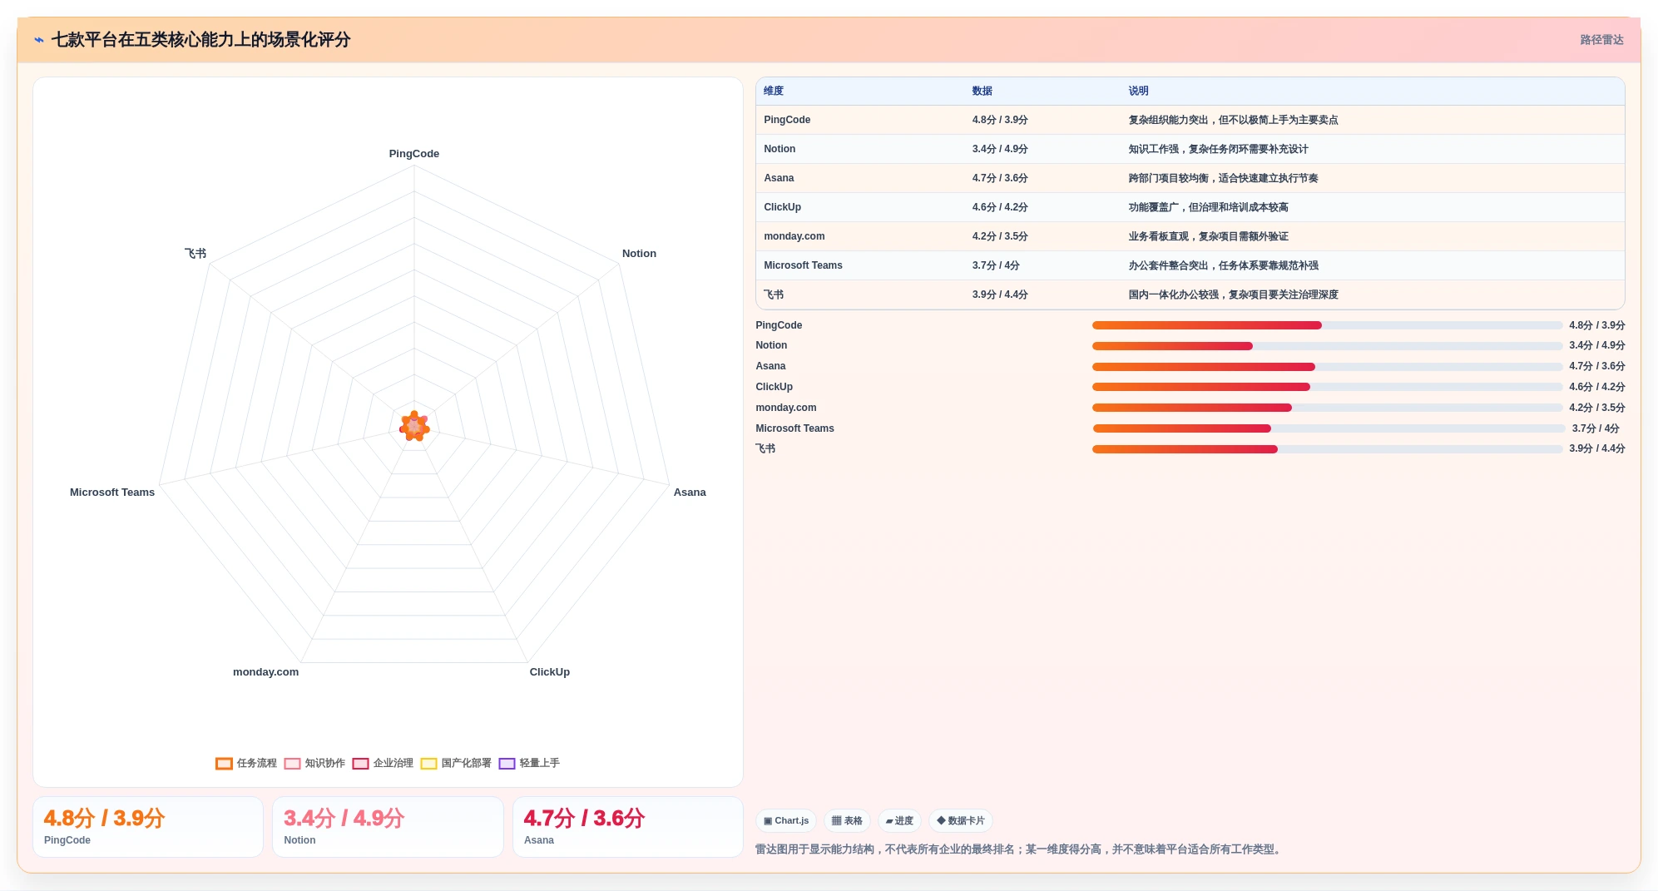The image size is (1658, 891).
Task: Select the 飞书 table row name
Action: pyautogui.click(x=774, y=295)
